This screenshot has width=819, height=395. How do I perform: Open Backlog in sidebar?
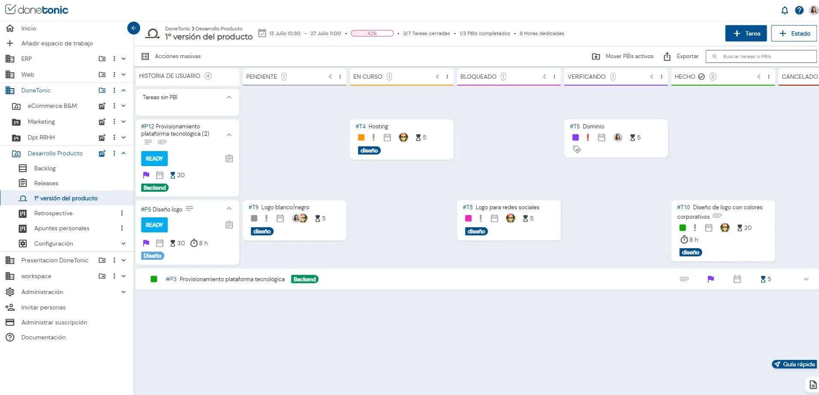45,168
